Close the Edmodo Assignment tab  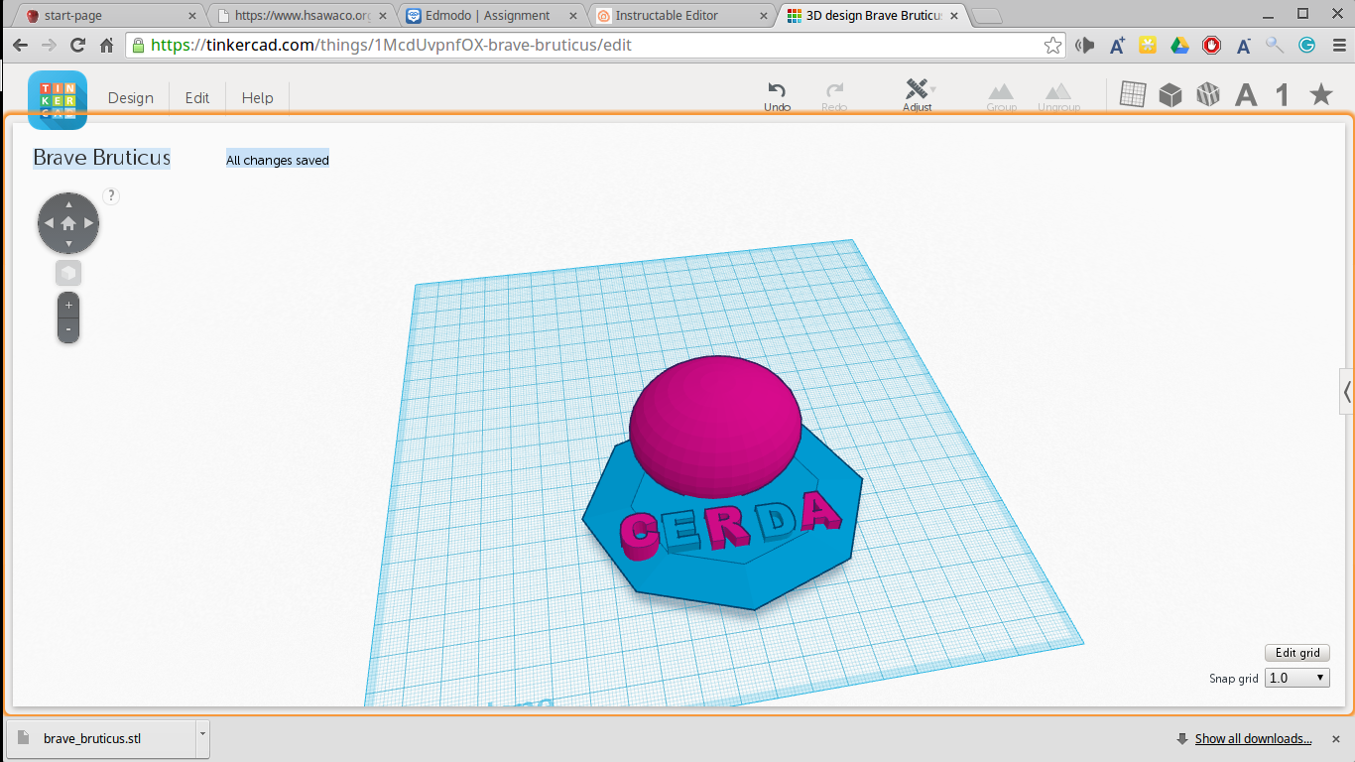click(572, 16)
